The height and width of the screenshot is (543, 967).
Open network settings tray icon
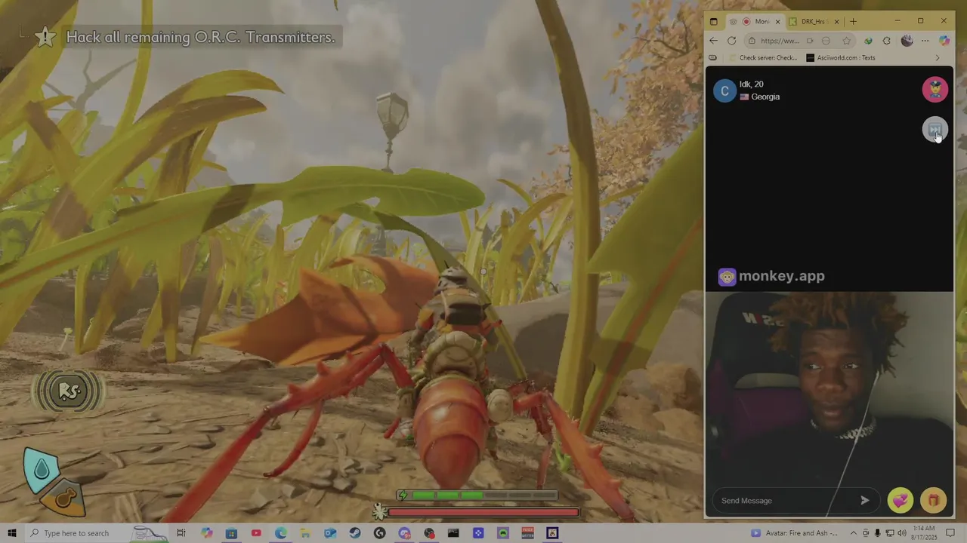[890, 533]
